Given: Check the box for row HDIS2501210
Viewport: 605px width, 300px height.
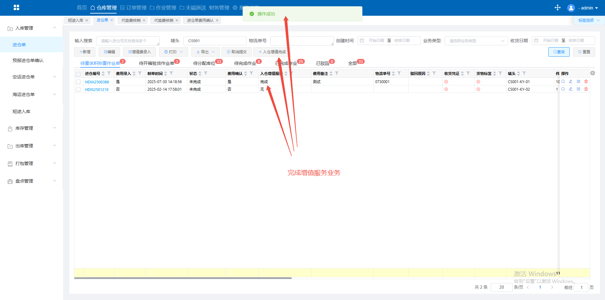Looking at the screenshot, I should tap(78, 89).
